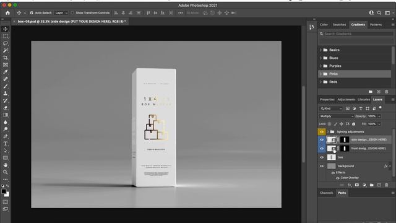Activate the Crop tool

pos(6,58)
